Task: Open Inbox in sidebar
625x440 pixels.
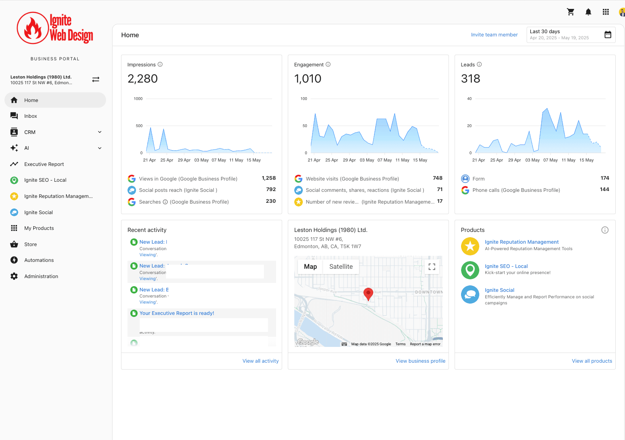Action: pos(55,116)
